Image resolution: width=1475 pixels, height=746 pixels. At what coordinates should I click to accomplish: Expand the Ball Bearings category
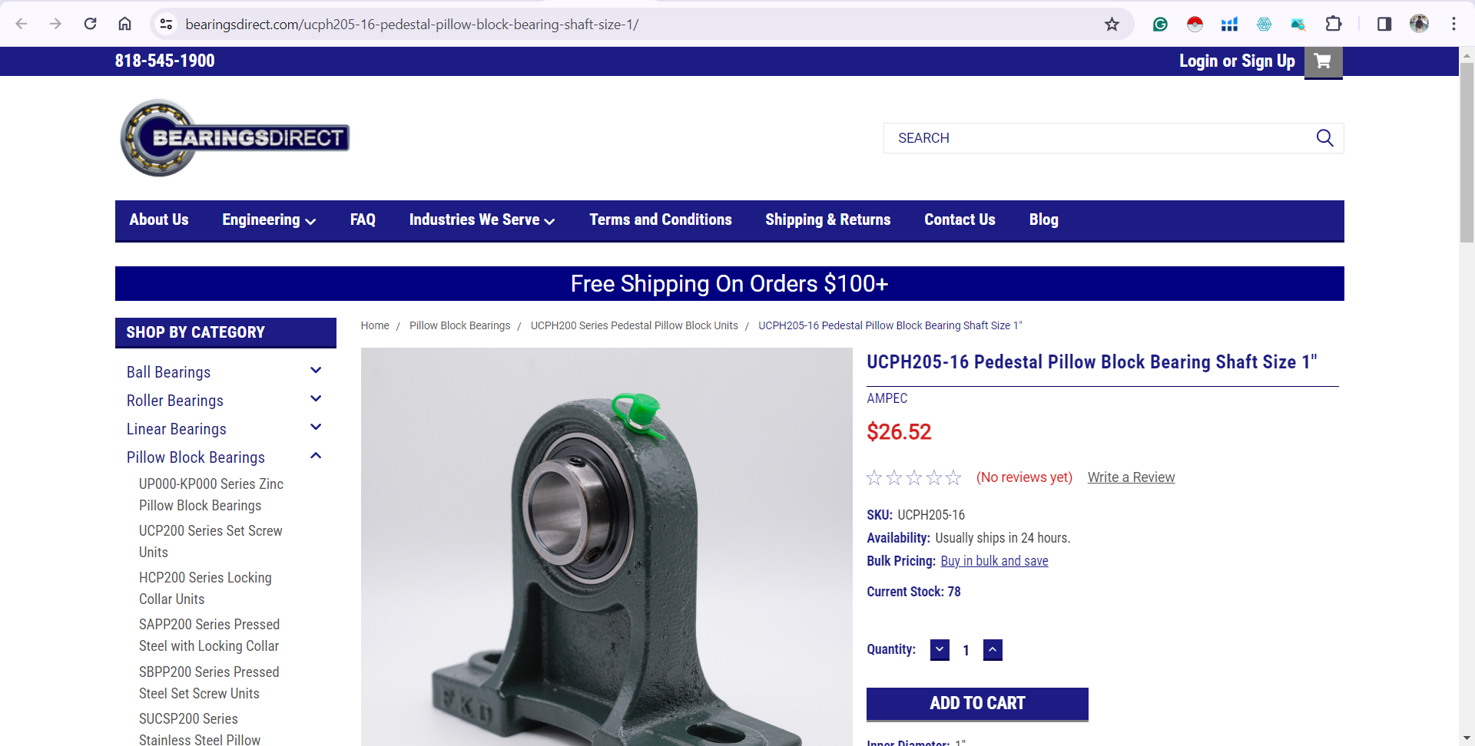(316, 371)
